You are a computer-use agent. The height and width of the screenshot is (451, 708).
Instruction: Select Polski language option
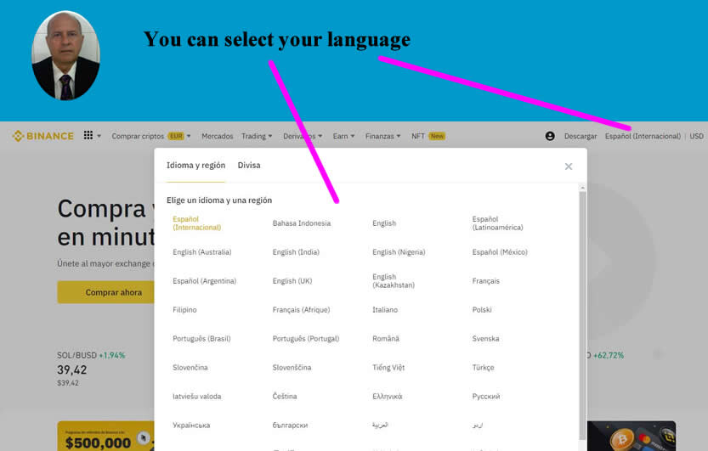point(482,310)
